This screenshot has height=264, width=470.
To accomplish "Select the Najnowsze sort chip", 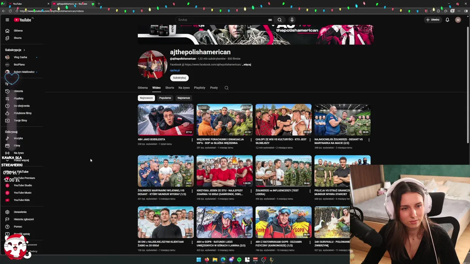I will [146, 98].
